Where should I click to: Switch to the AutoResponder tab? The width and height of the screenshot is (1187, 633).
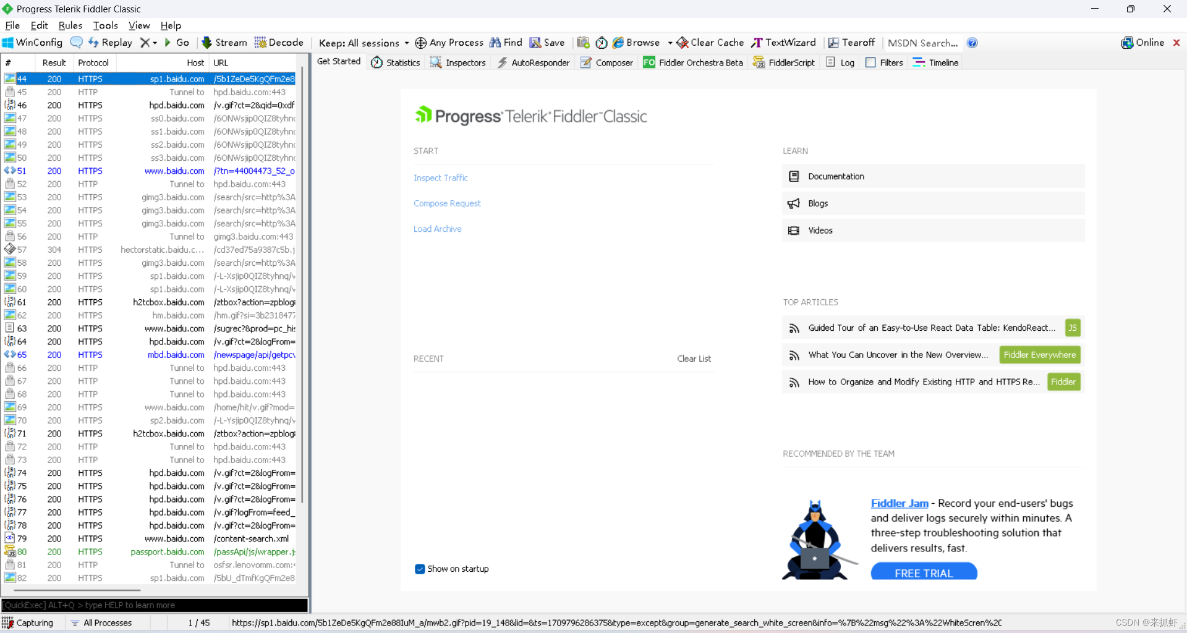(x=534, y=62)
